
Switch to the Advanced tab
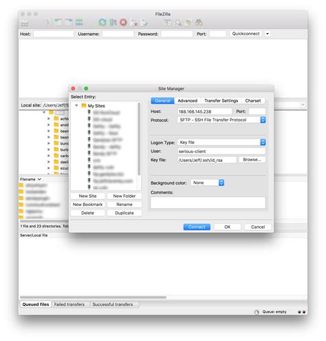tap(187, 101)
